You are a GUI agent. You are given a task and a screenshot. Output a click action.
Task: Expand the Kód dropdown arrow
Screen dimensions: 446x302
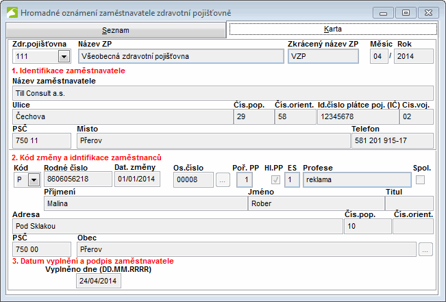34,179
